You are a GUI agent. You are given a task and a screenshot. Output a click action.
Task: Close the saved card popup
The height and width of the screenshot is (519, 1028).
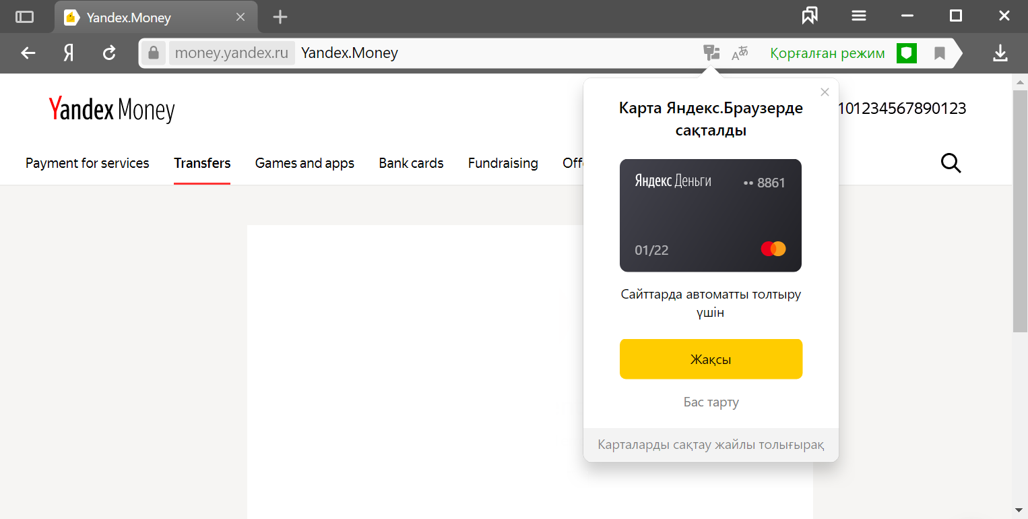click(825, 92)
